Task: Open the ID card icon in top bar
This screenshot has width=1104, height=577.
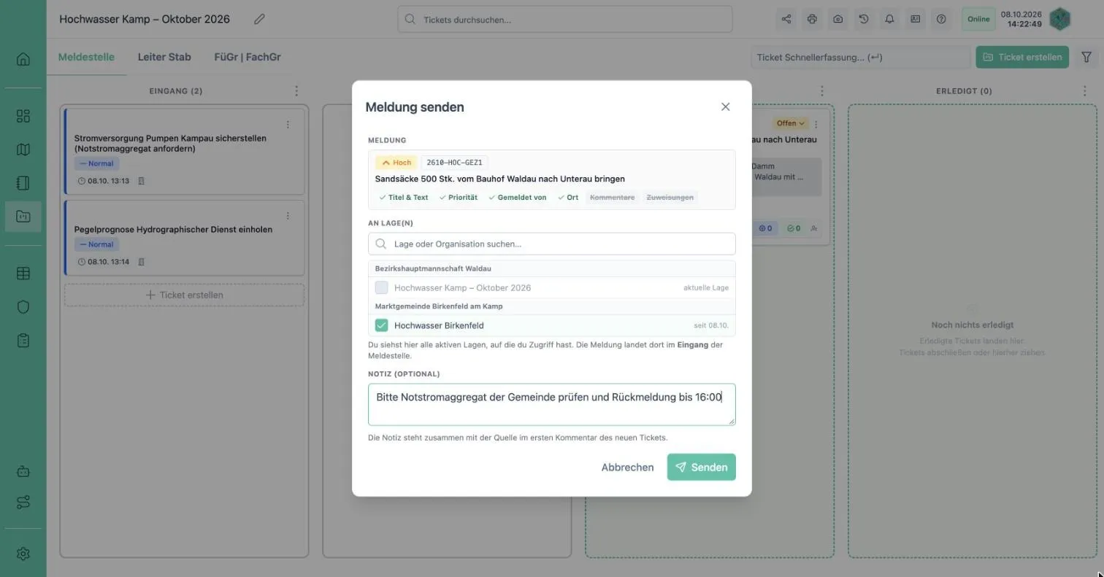Action: (915, 20)
